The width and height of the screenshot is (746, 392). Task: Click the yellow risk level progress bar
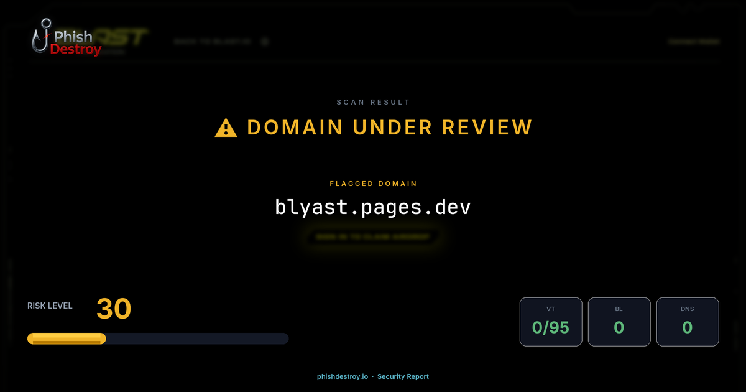tap(66, 338)
